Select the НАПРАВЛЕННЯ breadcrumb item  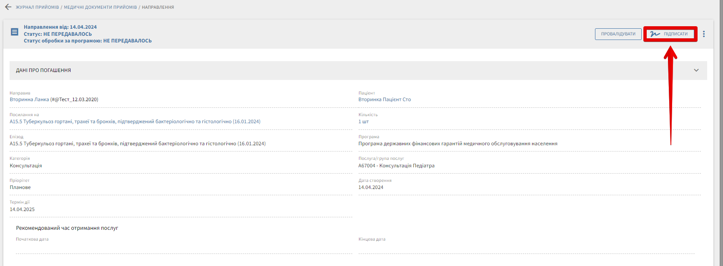pyautogui.click(x=158, y=7)
